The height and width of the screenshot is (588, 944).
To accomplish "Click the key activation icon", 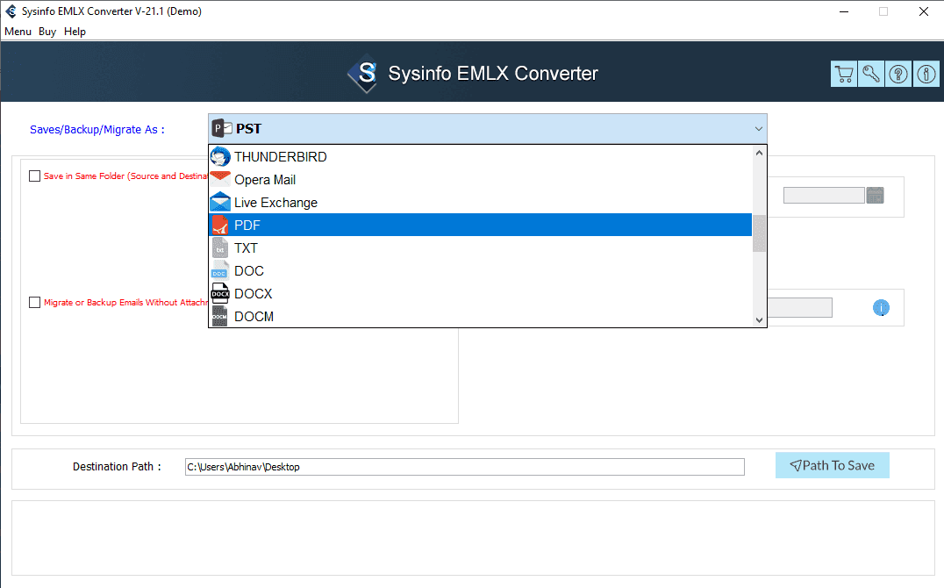I will 871,74.
